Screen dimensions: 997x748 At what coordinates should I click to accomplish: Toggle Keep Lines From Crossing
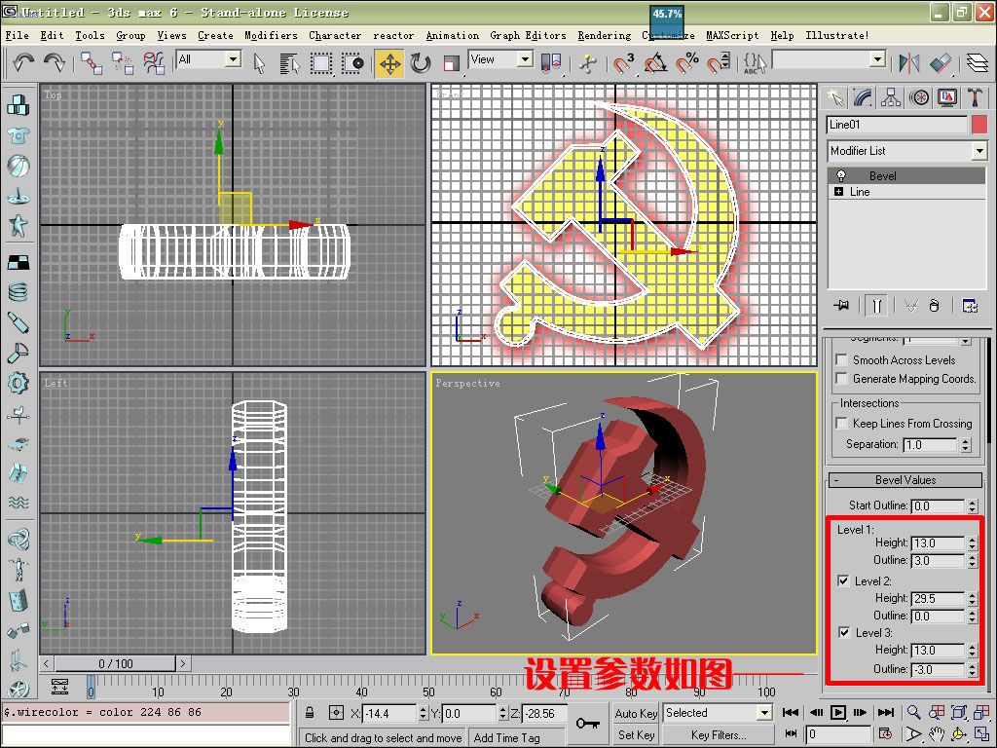tap(842, 424)
